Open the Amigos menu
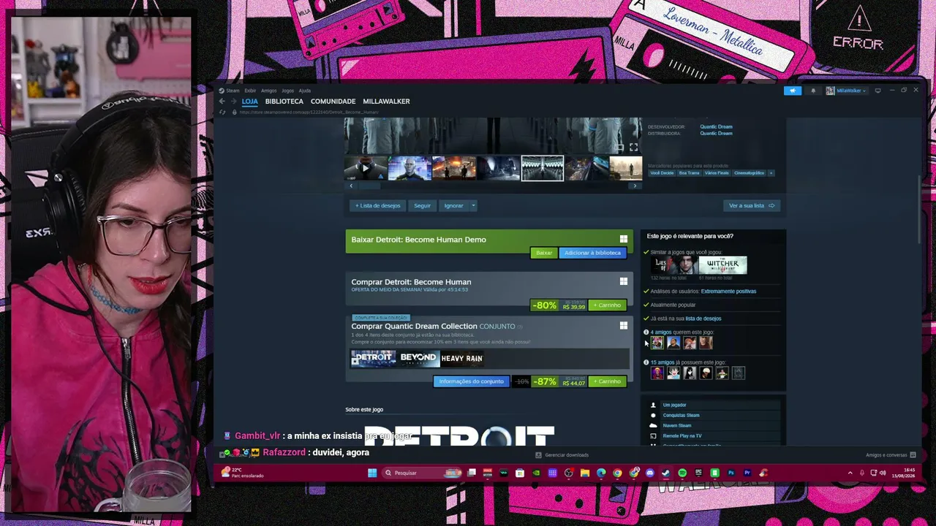Viewport: 936px width, 526px height. click(269, 91)
